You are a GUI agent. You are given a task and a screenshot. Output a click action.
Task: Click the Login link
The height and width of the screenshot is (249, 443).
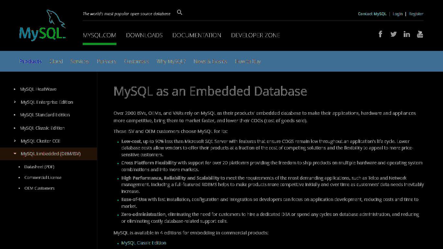(398, 14)
